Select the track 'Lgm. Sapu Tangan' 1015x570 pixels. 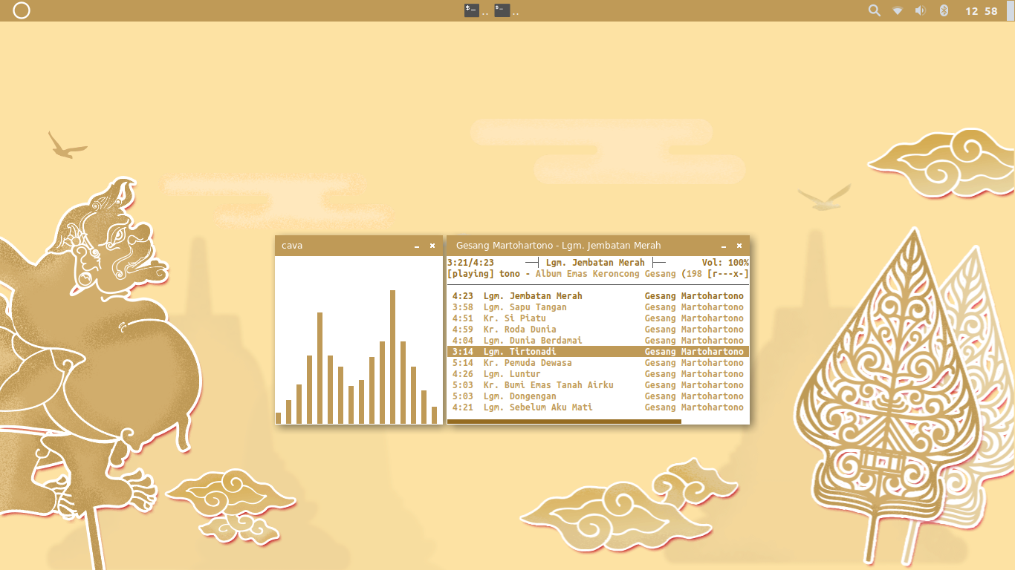pyautogui.click(x=525, y=307)
